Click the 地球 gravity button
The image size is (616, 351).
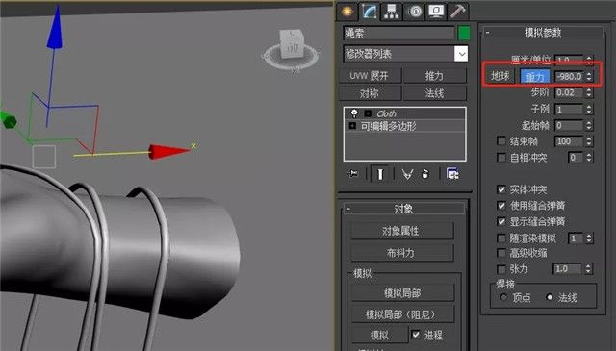[500, 76]
